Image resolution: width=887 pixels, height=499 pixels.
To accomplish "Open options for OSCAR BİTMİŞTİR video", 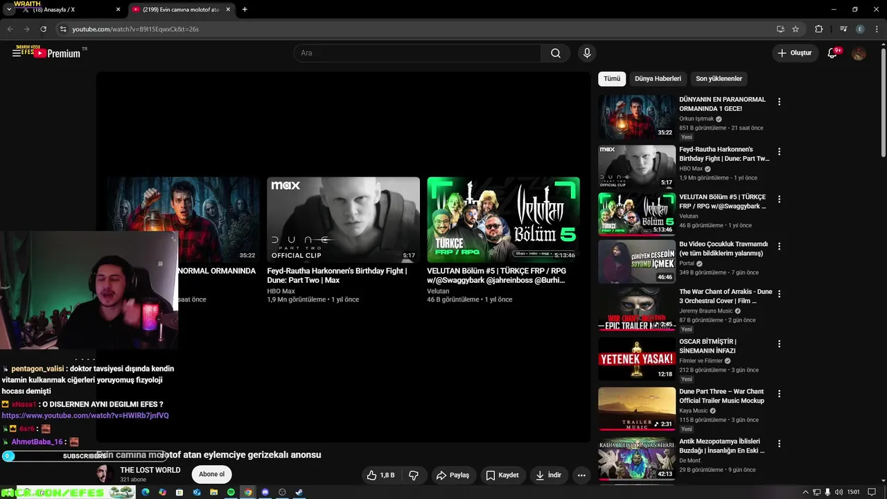I will pyautogui.click(x=779, y=344).
